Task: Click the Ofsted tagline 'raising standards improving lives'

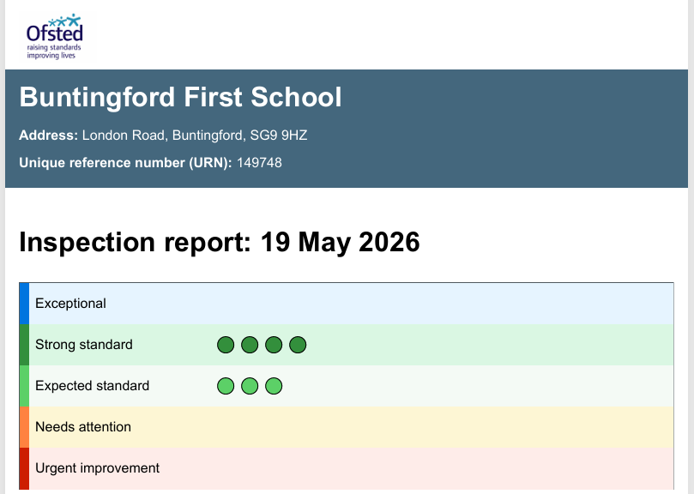Action: (54, 51)
